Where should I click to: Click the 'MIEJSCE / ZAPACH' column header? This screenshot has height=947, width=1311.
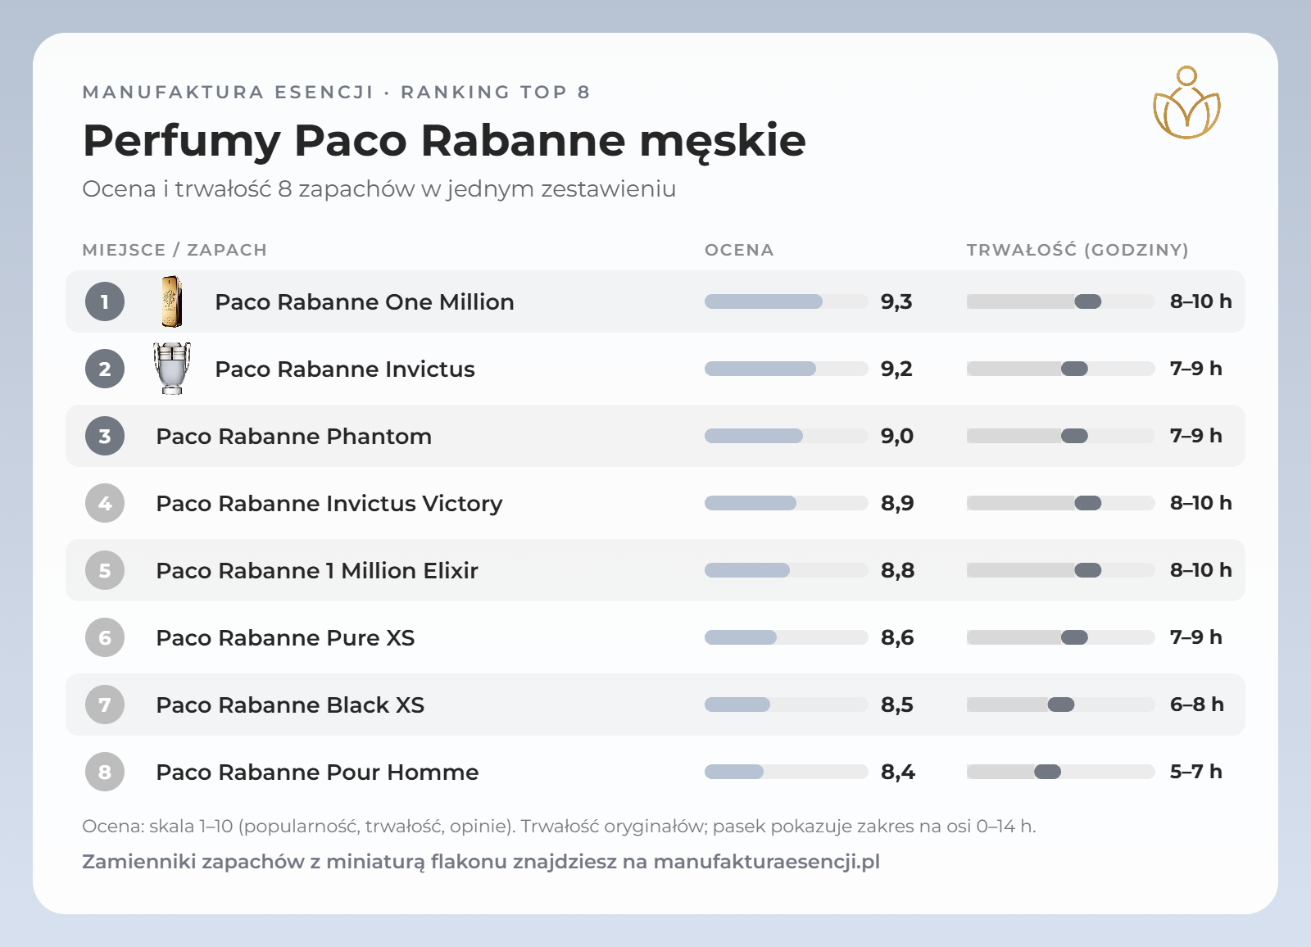(x=175, y=250)
